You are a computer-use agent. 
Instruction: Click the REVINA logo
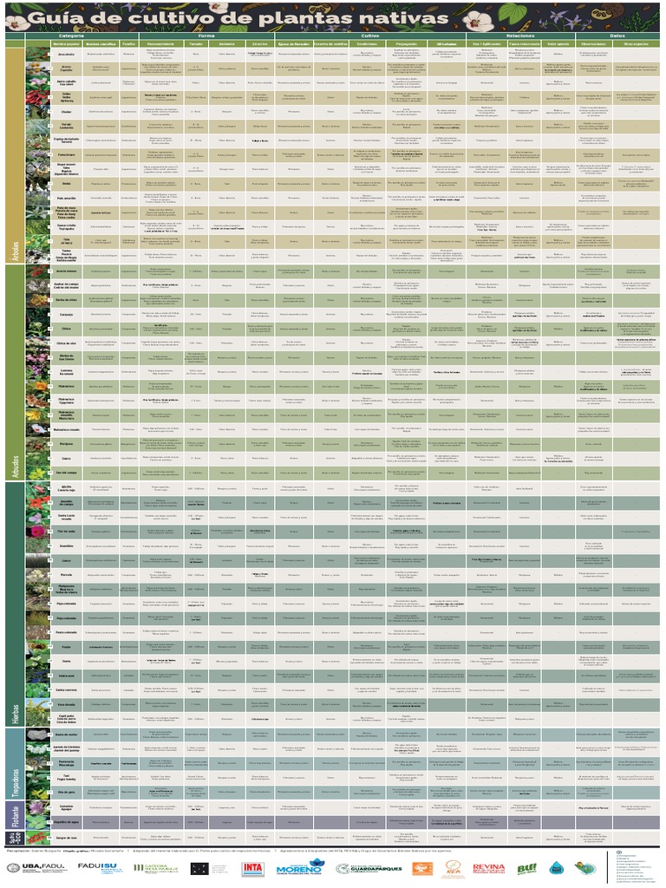tap(489, 868)
